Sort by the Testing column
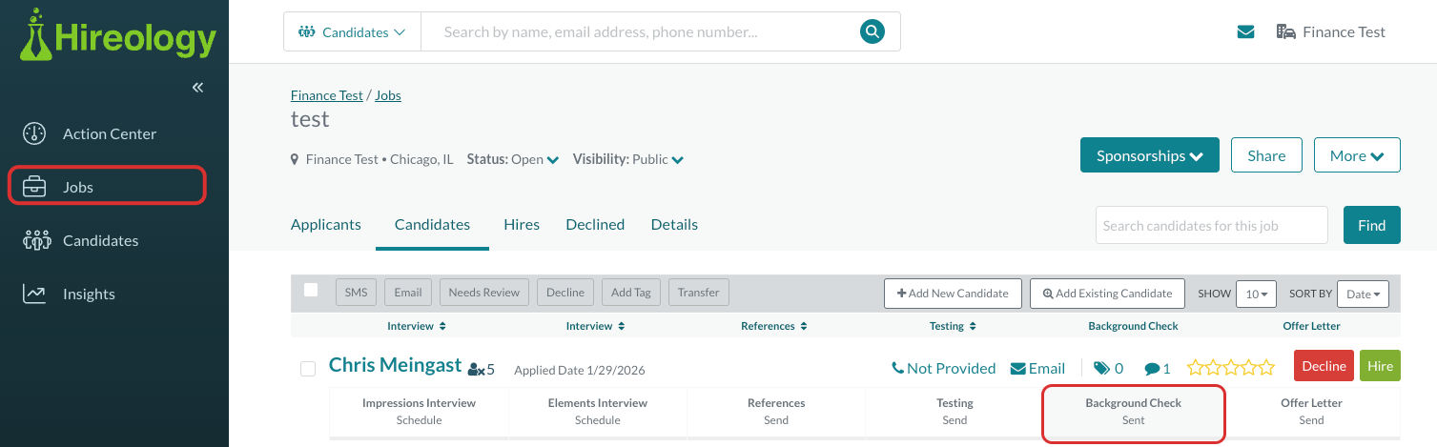The height and width of the screenshot is (447, 1437). [953, 326]
